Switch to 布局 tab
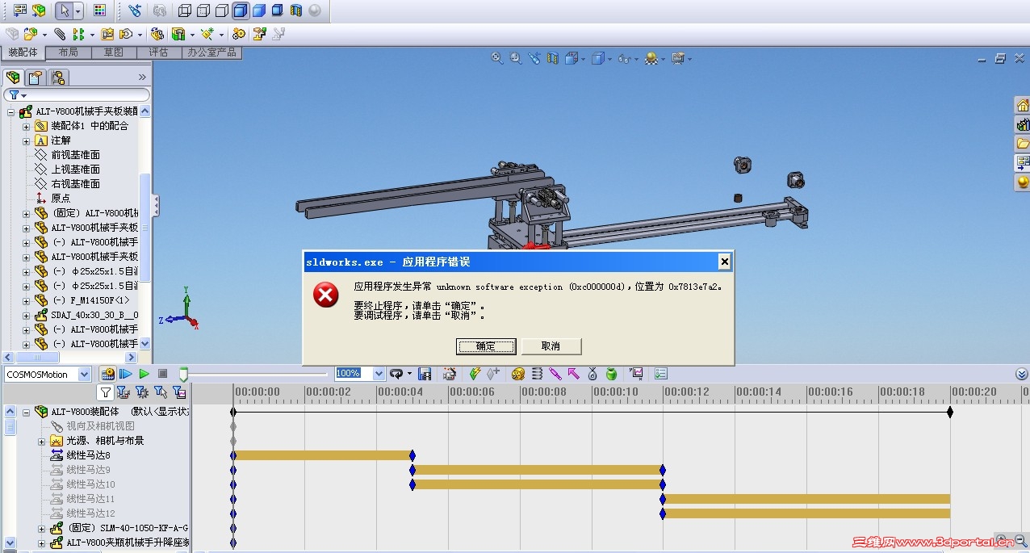Screen dimensions: 1030x553 [x=69, y=52]
